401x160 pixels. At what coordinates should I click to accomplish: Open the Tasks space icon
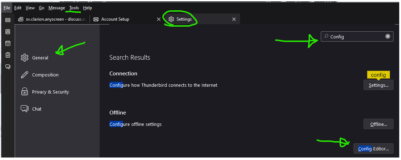[x=7, y=55]
